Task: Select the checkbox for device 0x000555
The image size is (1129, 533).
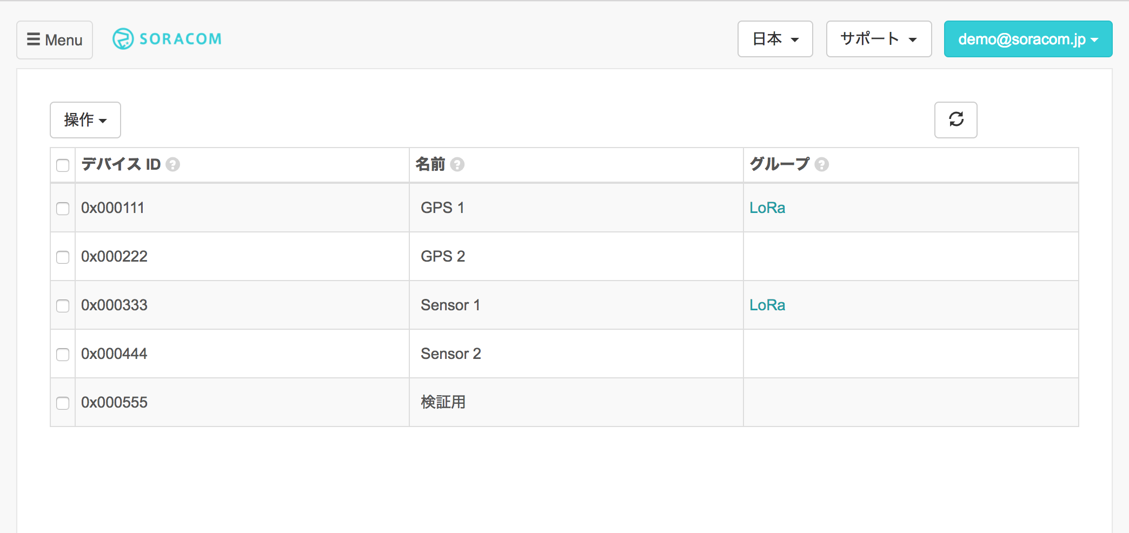Action: [x=63, y=403]
